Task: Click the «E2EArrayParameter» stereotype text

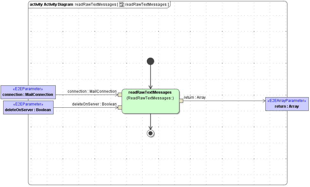Action: point(286,100)
